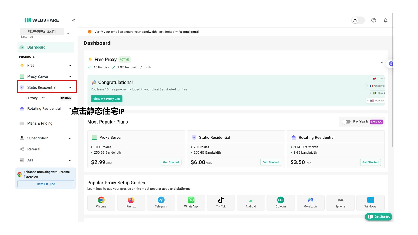Click View My Proxy List button
Viewport: 418px width, 235px height.
click(107, 99)
